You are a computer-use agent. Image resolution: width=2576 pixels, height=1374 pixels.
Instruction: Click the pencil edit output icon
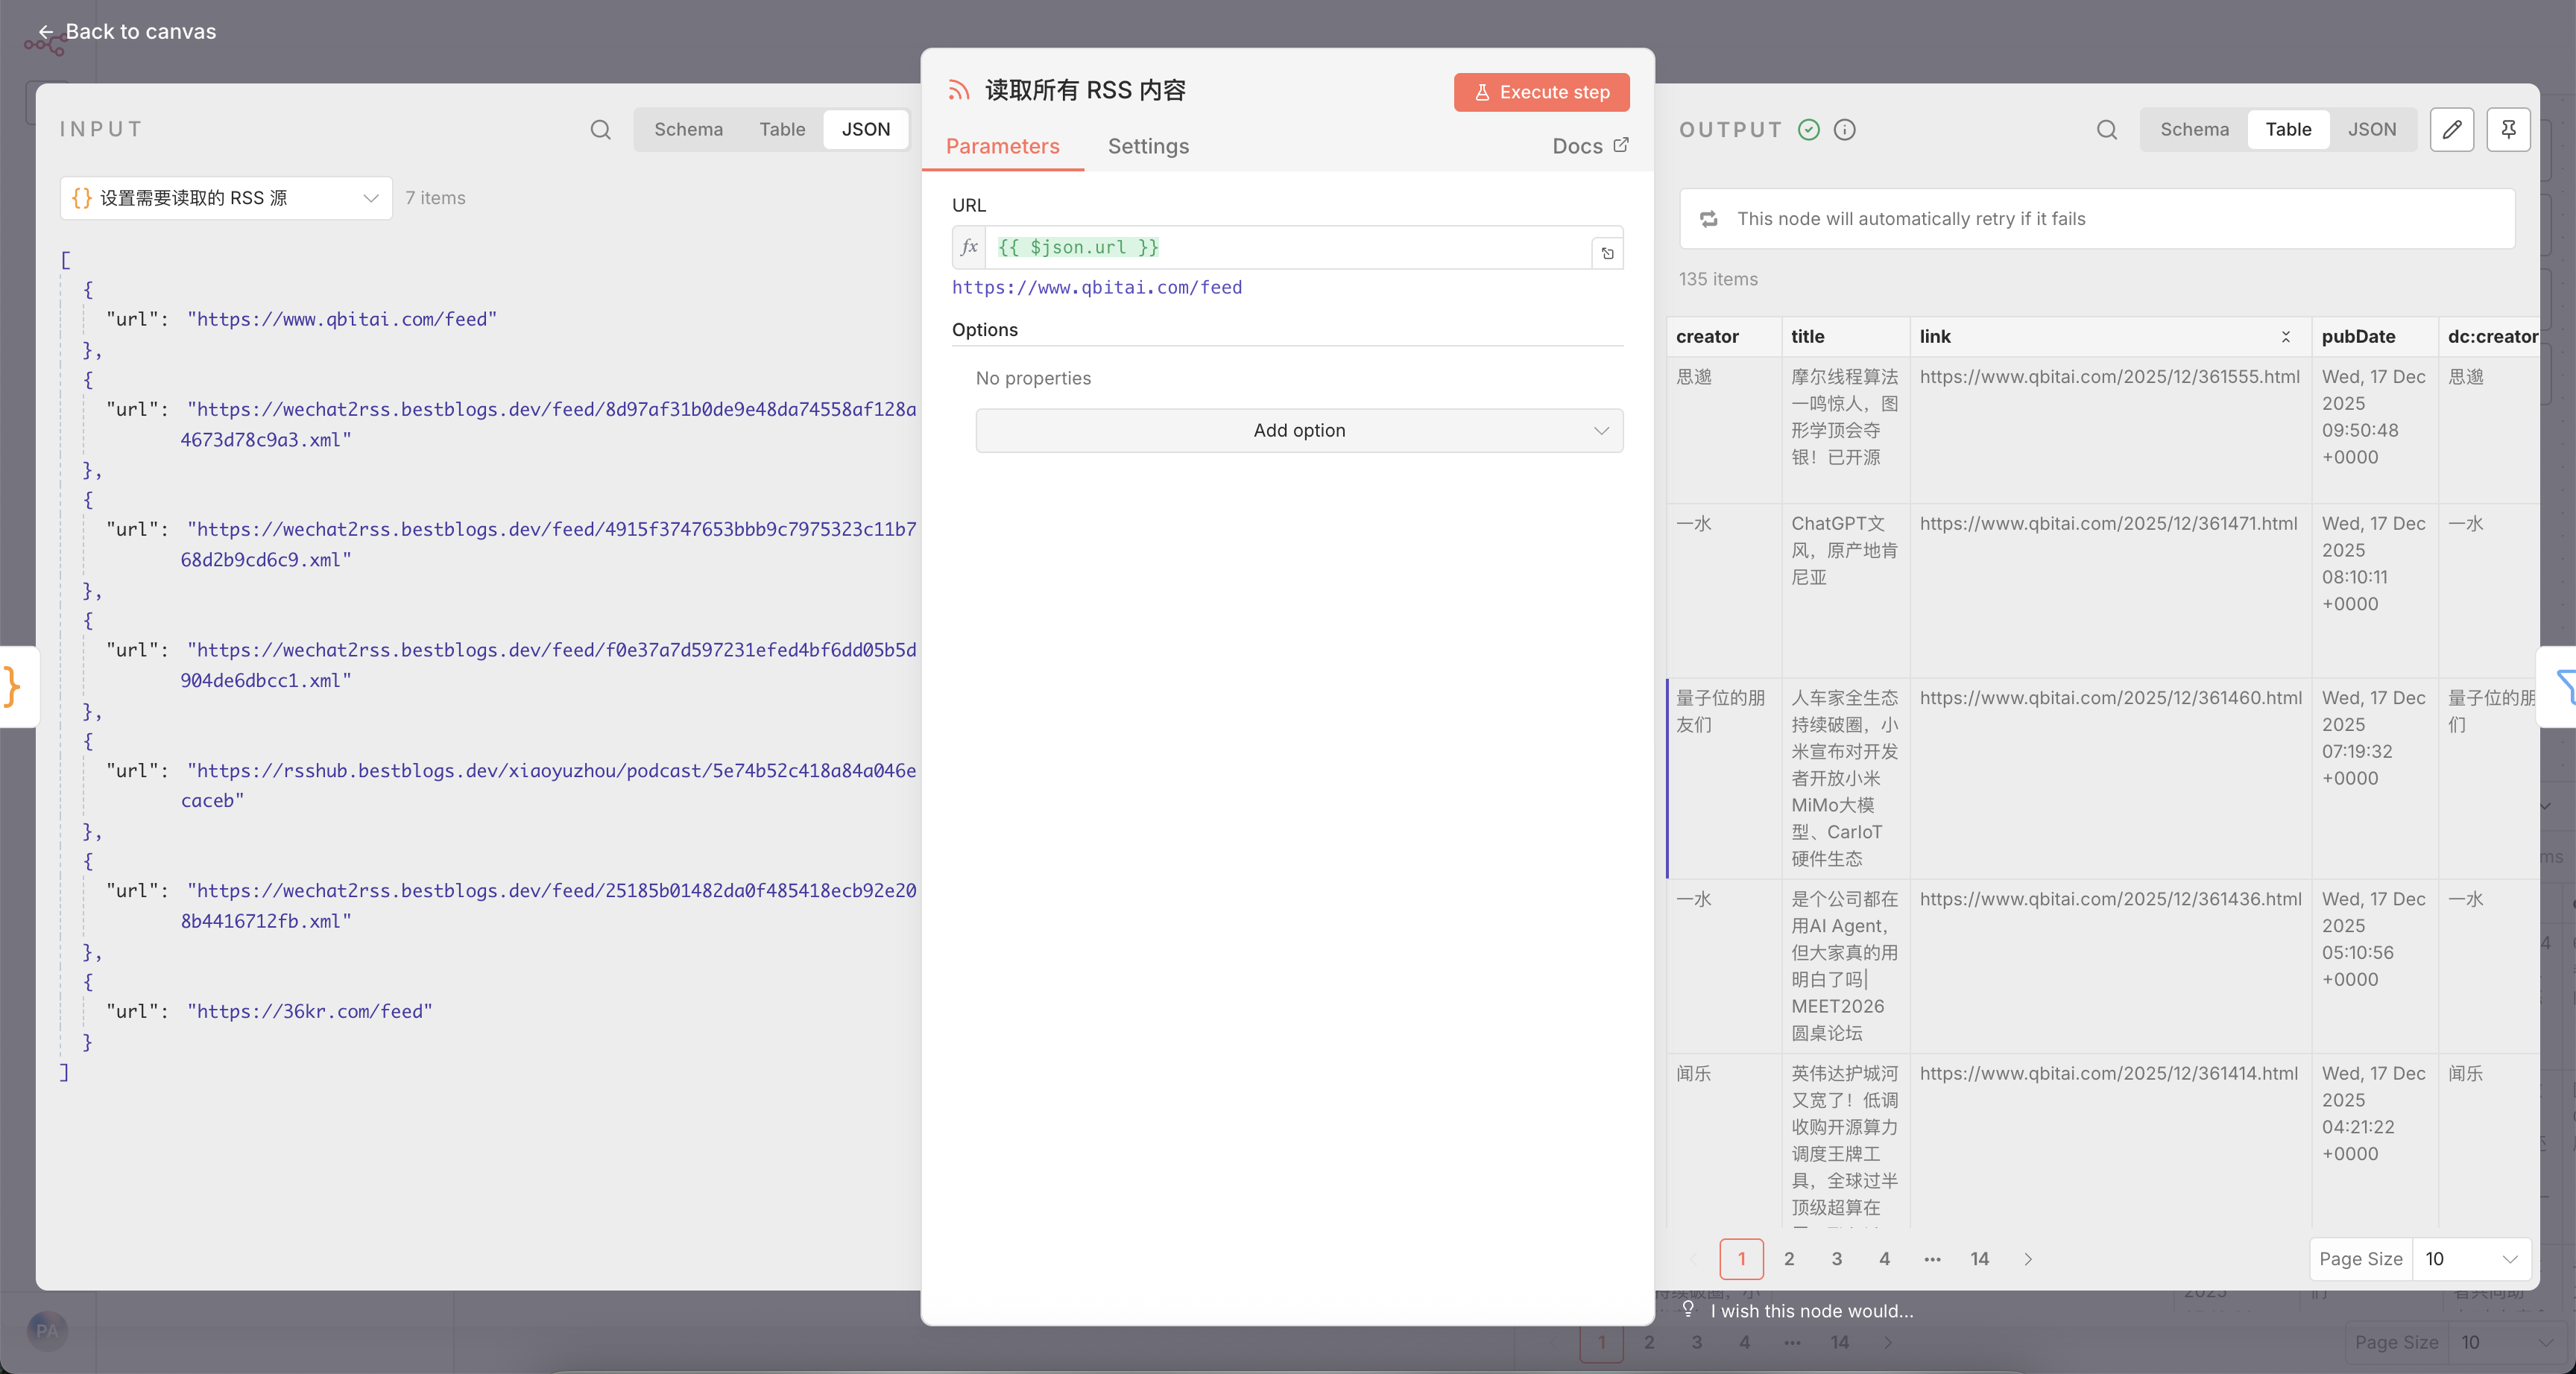2451,129
